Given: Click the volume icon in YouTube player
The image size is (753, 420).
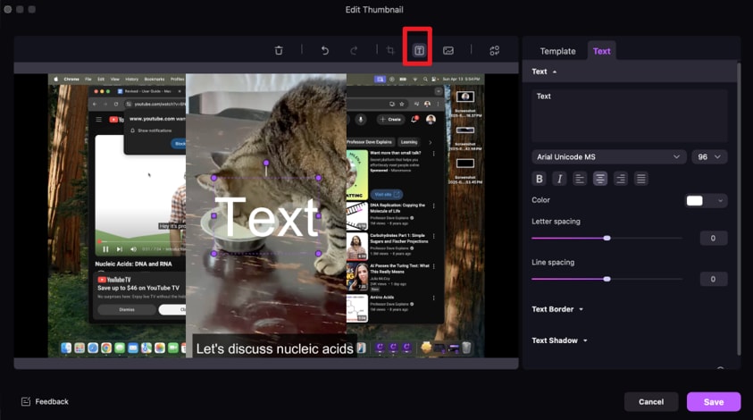Looking at the screenshot, I should pos(133,249).
